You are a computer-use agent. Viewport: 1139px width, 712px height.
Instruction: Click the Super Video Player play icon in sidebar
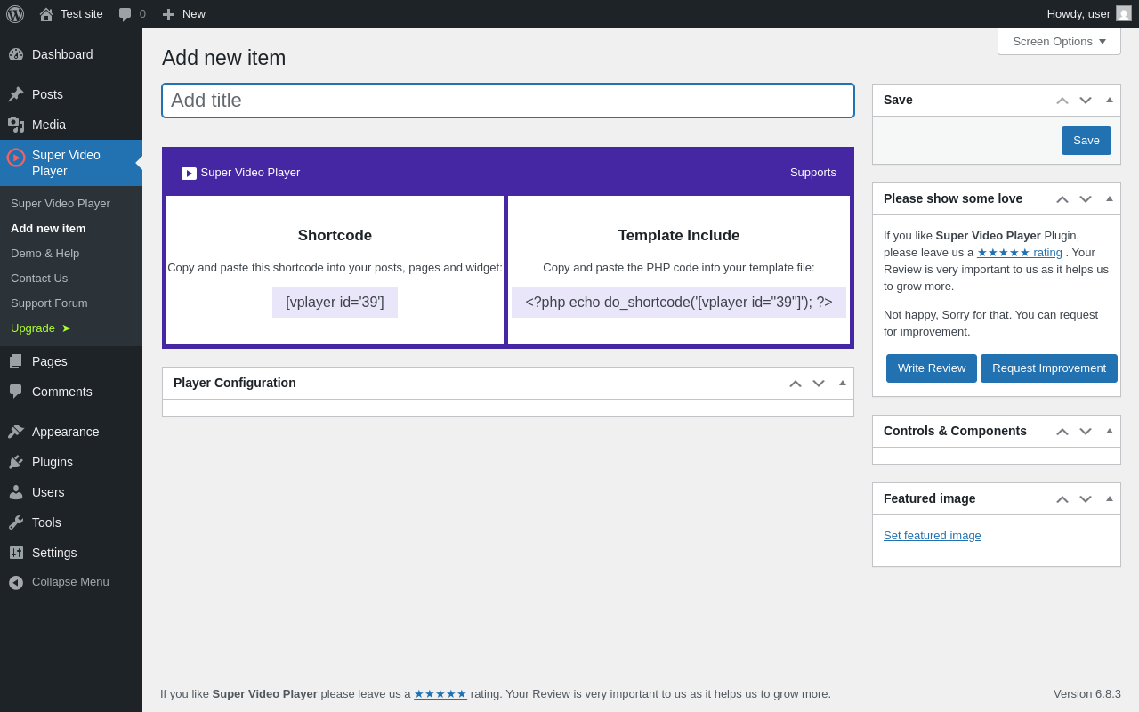click(x=16, y=158)
